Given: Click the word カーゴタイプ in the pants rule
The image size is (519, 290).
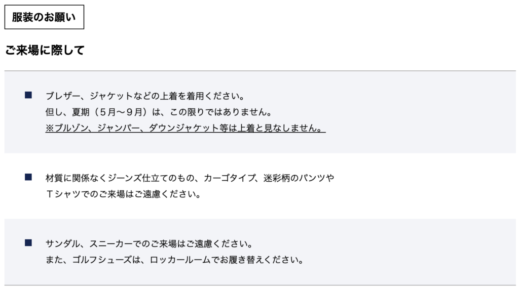Looking at the screenshot, I should click(x=230, y=178).
